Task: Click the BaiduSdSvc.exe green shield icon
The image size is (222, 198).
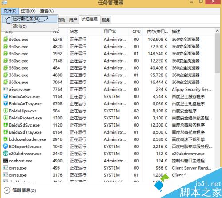Action: [x=5, y=125]
